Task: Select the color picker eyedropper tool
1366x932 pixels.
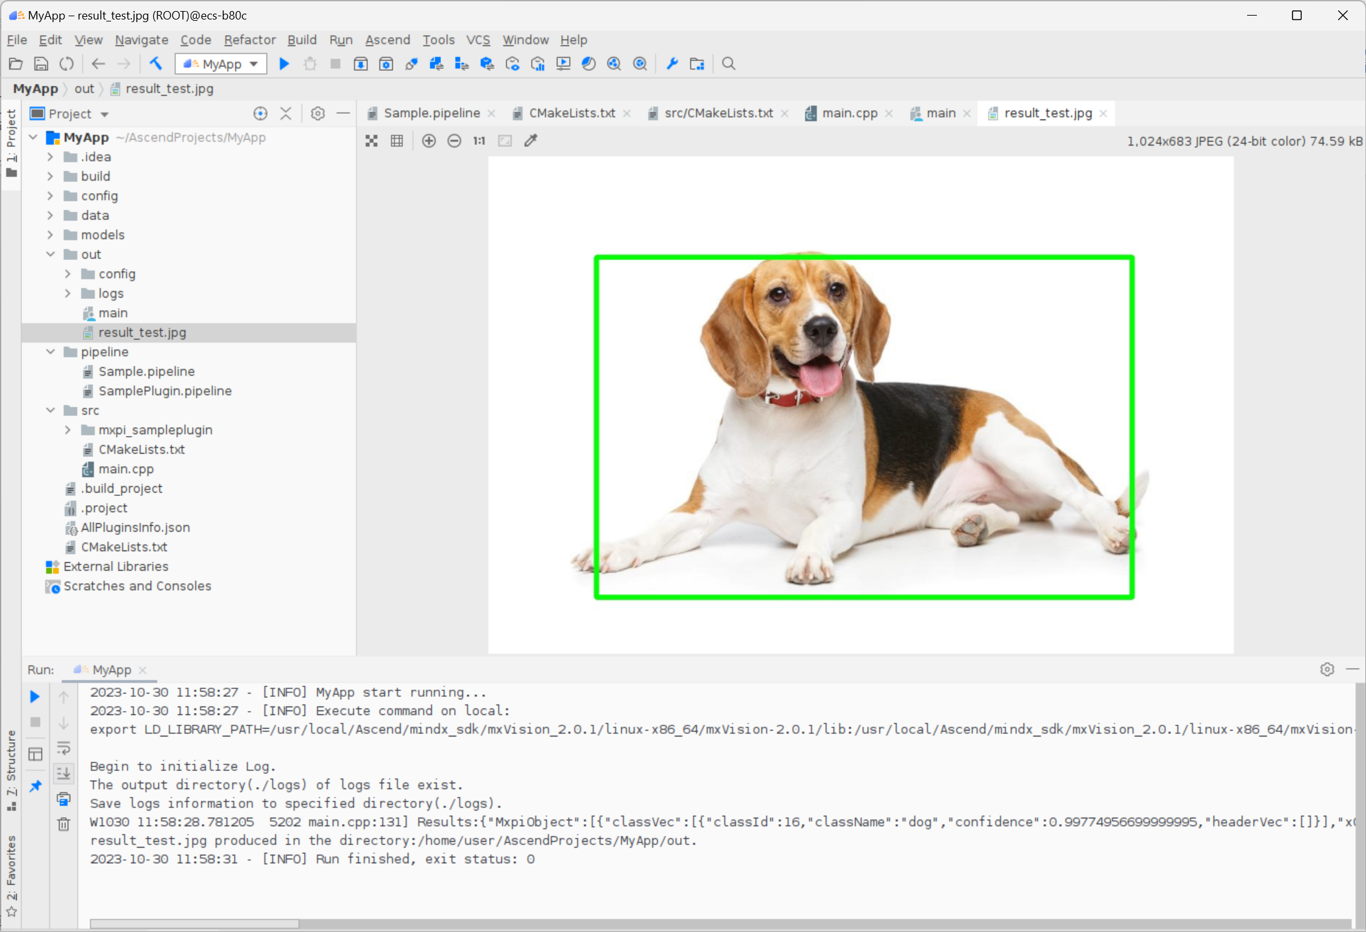Action: tap(531, 140)
